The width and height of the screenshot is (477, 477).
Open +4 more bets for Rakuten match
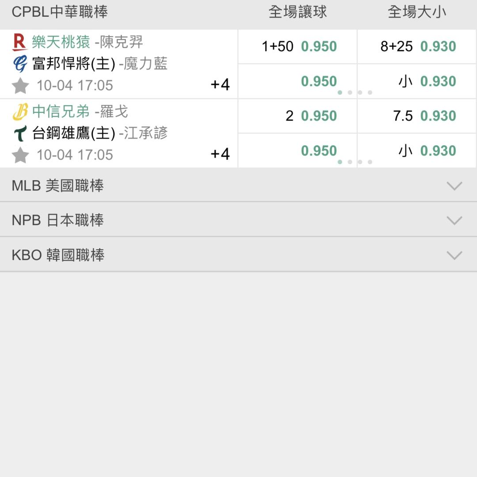[x=220, y=84]
